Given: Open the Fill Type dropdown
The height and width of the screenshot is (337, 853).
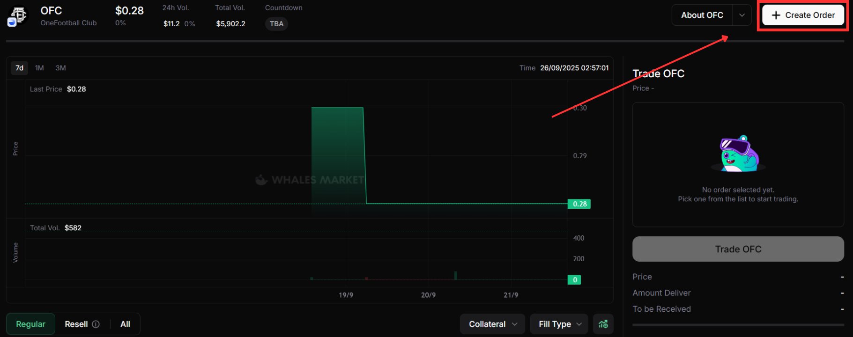Looking at the screenshot, I should 559,324.
